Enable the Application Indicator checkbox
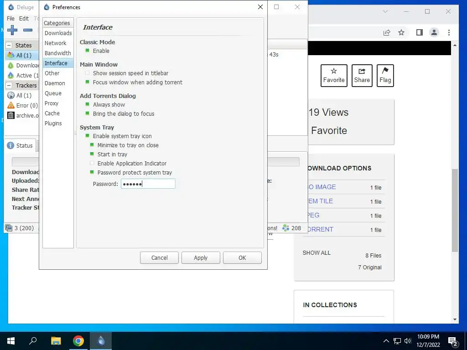Screen dimensions: 467x350 point(92,163)
